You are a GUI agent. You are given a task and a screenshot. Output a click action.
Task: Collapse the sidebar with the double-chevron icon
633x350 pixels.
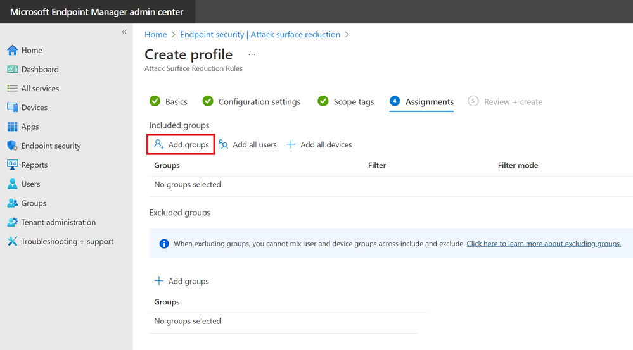point(124,32)
